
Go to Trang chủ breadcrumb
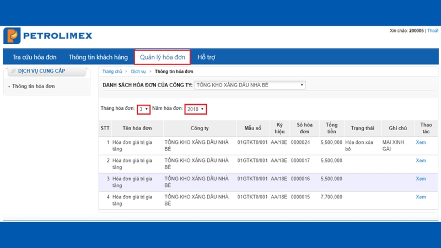pos(112,72)
